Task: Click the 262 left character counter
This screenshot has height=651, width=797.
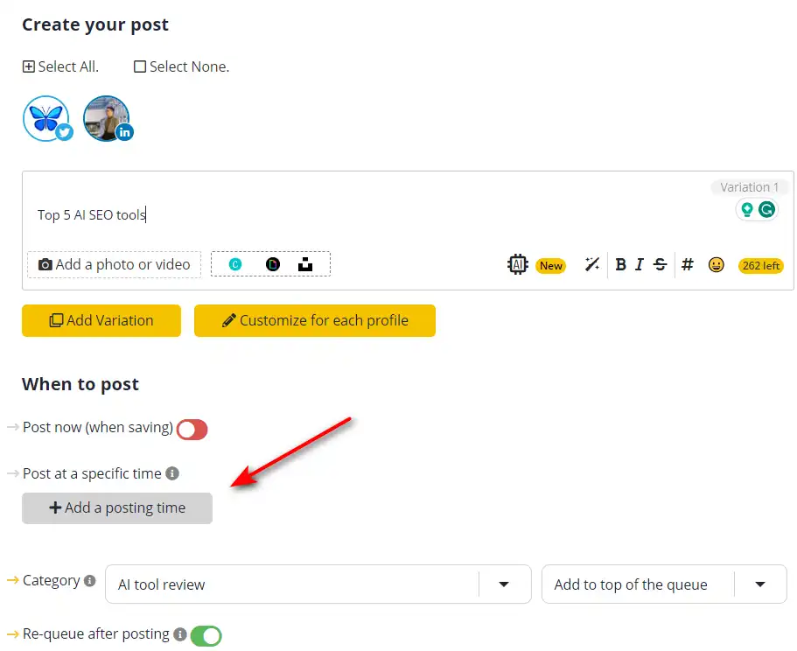Action: 761,266
